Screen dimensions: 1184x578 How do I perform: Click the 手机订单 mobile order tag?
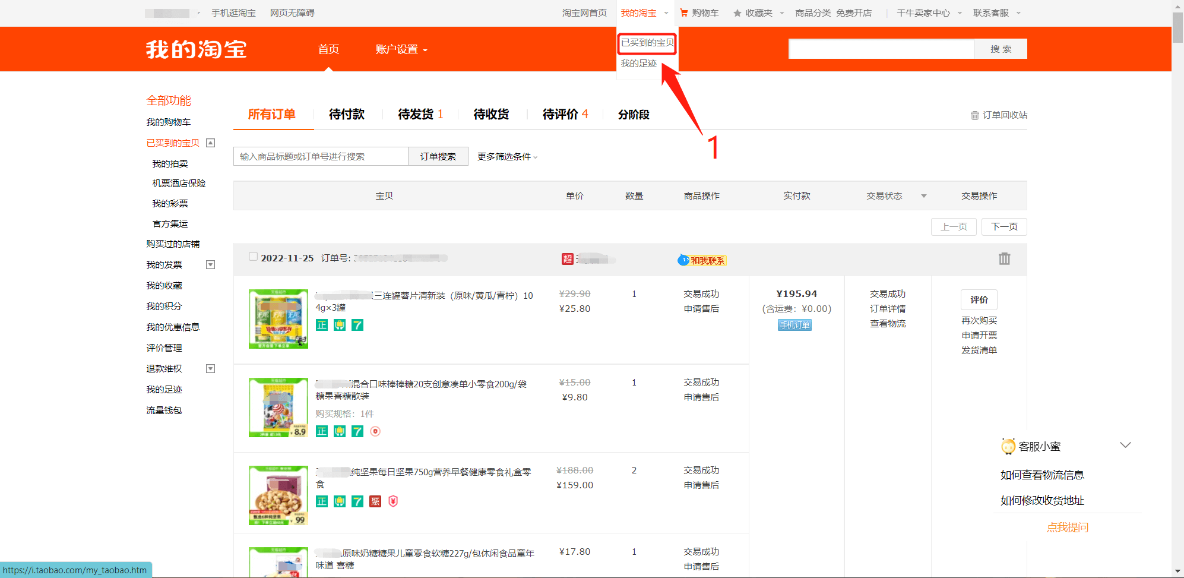click(794, 325)
